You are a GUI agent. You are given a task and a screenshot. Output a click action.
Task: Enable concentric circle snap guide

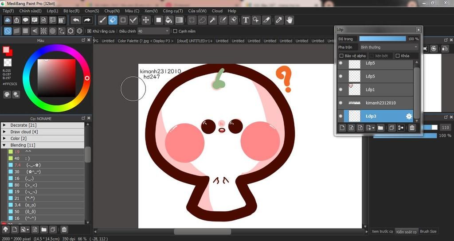coord(52,31)
